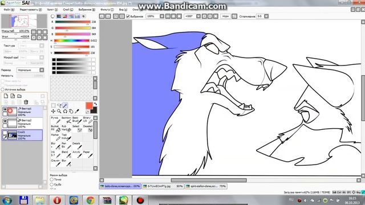Create a new raster layer

6,96
